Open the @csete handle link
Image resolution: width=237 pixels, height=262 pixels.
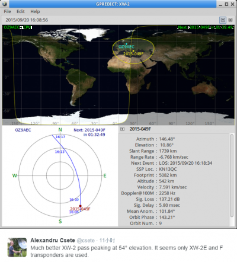86,241
